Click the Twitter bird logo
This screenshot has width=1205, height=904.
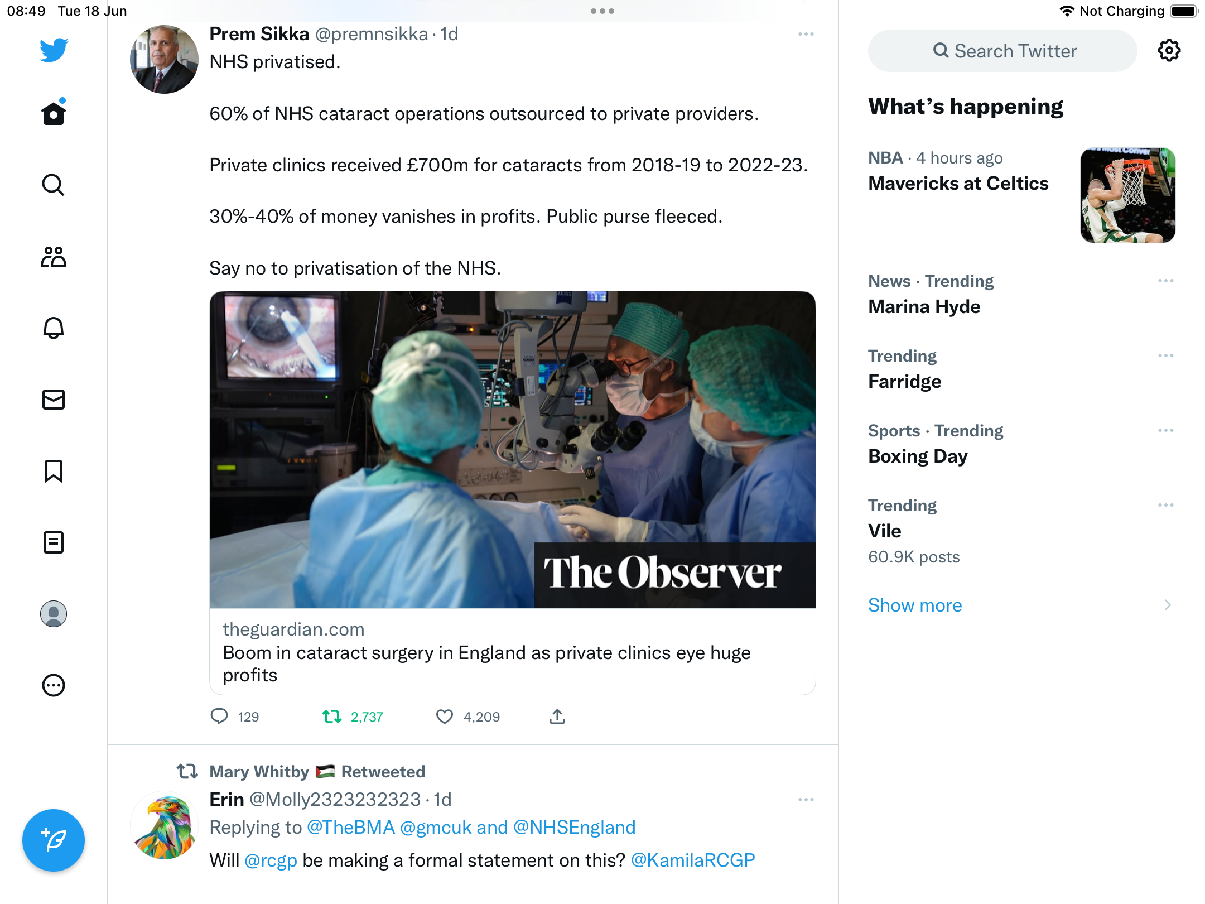(x=54, y=50)
